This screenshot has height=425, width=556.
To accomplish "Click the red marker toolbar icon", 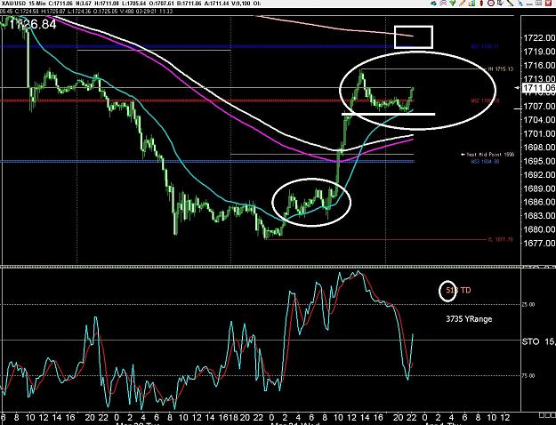I will click(481, 4).
